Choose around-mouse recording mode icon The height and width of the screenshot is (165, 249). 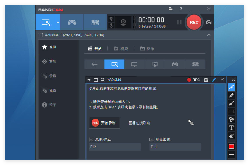point(155,64)
